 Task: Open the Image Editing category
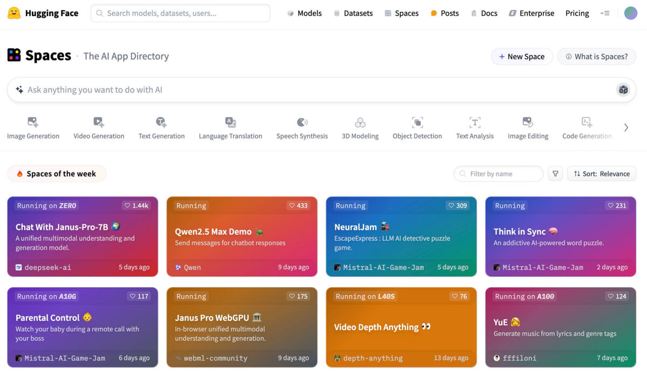point(528,129)
